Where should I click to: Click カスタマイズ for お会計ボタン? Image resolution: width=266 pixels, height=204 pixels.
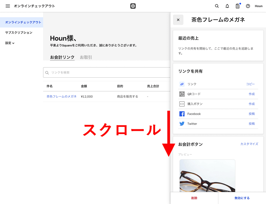pos(249,144)
